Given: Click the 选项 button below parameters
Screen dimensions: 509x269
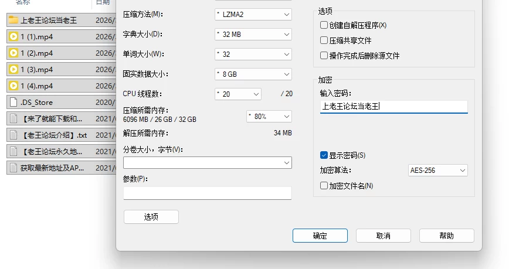Looking at the screenshot, I should (151, 217).
